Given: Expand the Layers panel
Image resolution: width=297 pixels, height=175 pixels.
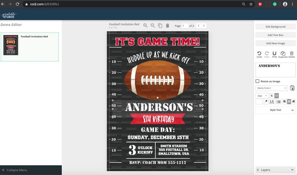Looking at the screenshot, I should coord(275,170).
